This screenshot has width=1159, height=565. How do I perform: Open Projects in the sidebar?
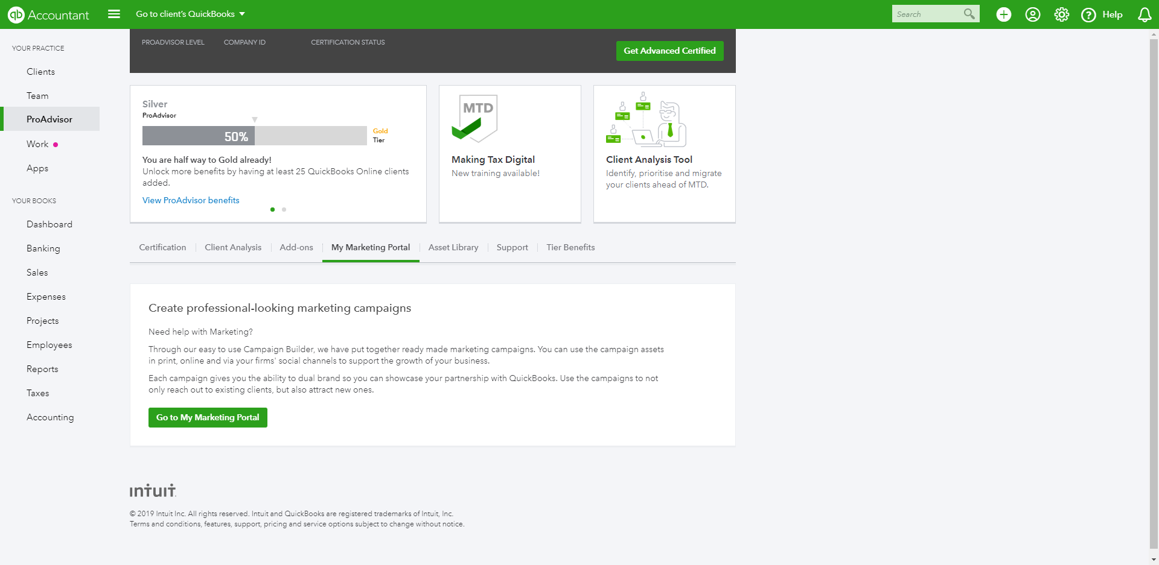pos(43,321)
